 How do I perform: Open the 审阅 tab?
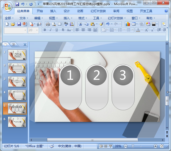(x=116, y=11)
